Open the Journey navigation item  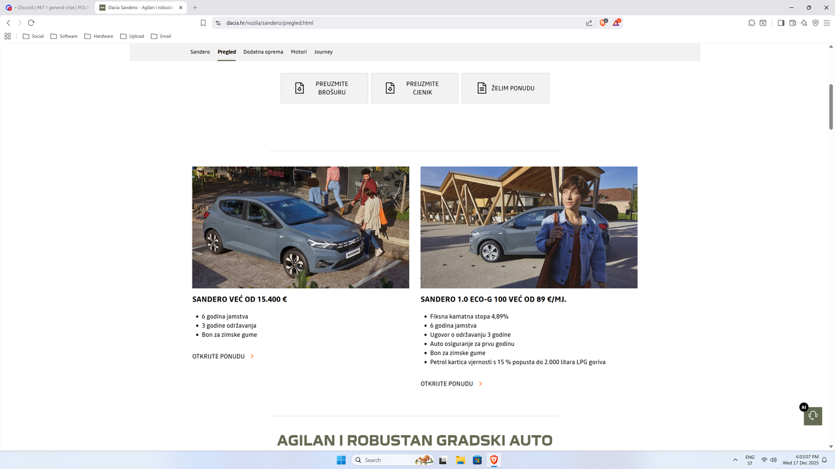(x=324, y=51)
